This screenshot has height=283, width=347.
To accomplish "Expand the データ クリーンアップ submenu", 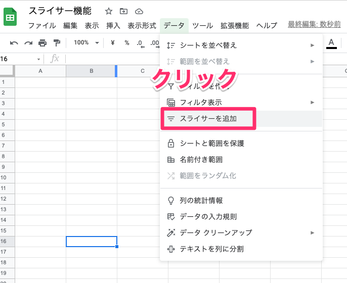I will click(x=241, y=232).
